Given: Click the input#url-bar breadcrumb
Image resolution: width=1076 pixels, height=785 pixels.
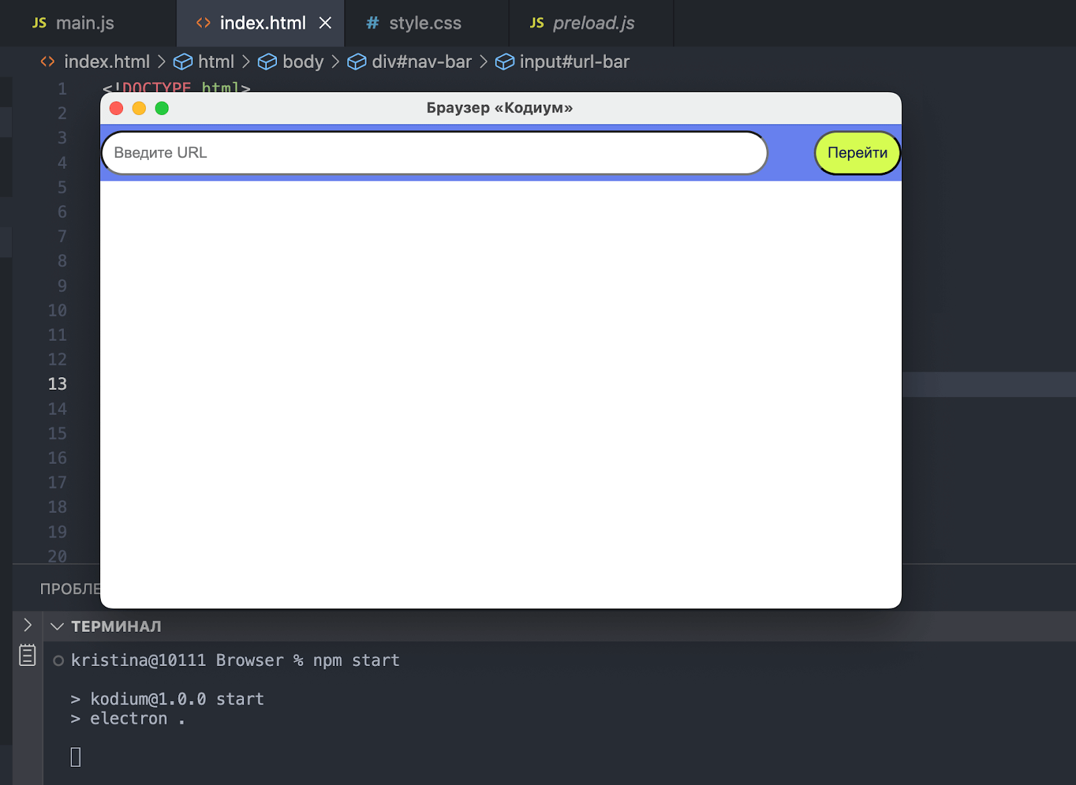Looking at the screenshot, I should coord(574,62).
